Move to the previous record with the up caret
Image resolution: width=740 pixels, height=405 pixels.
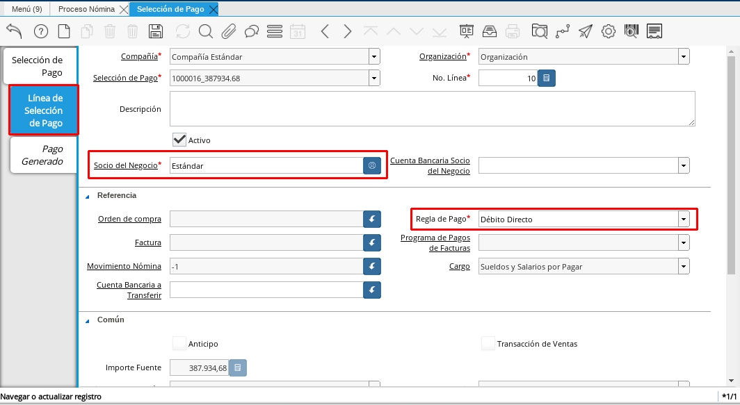pos(394,31)
